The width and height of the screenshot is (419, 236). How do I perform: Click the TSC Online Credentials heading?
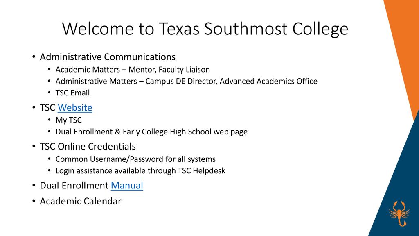click(88, 147)
